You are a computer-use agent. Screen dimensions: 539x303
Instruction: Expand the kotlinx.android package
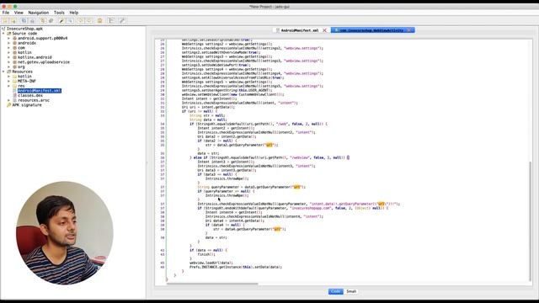click(9, 57)
